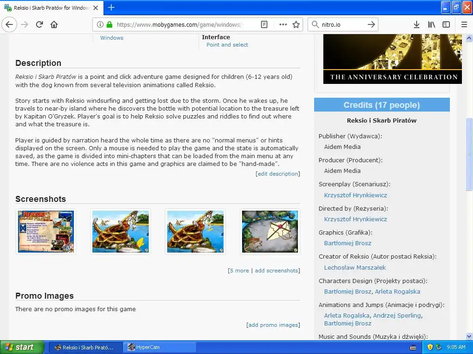The image size is (473, 354).
Task: Click the security shield tray icon
Action: click(430, 347)
